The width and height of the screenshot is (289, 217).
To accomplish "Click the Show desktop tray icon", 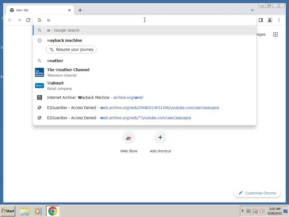I will [x=286, y=211].
